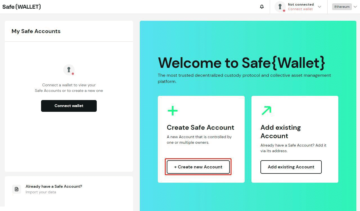
Task: Click the Safe{WALLET} logo
Action: (x=21, y=6)
